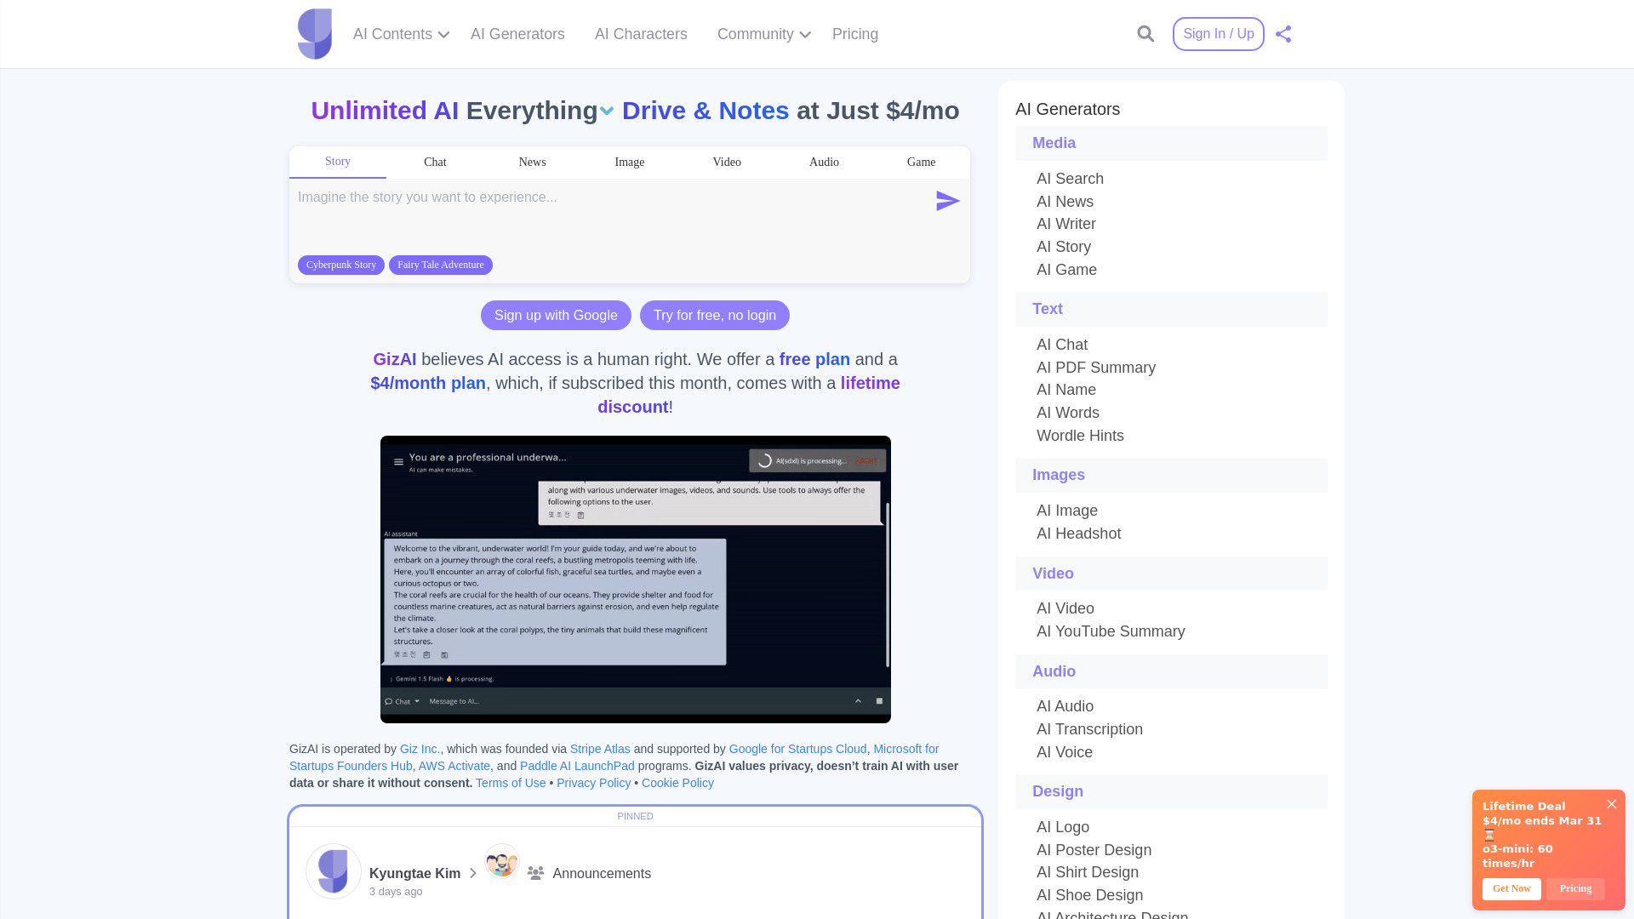Click the AI Audio icon in sidebar
The image size is (1634, 919).
point(1065,705)
